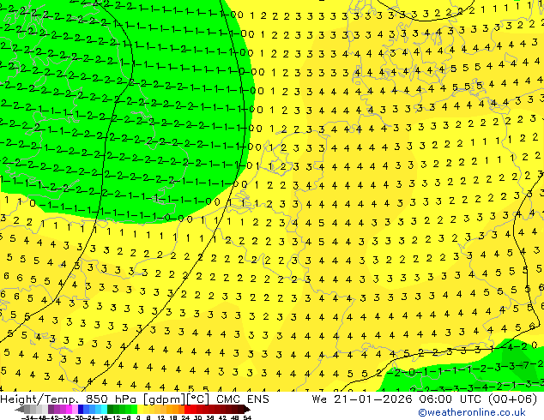The width and height of the screenshot is (544, 420).
Task: Click the '(00+06)' forecast offset text
Action: [515, 399]
